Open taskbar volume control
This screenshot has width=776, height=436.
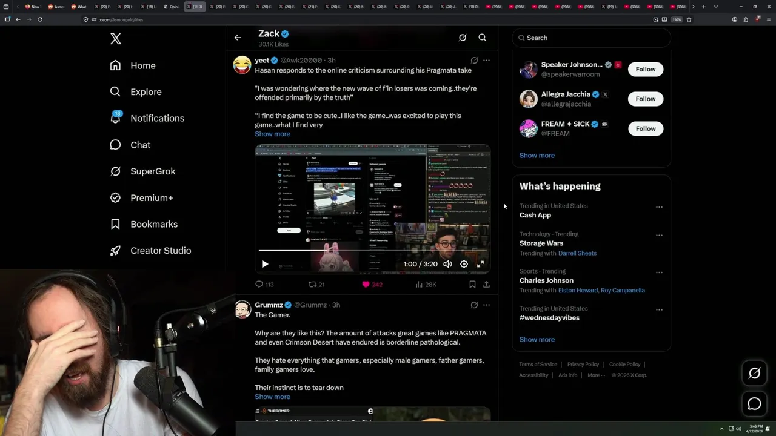738,429
